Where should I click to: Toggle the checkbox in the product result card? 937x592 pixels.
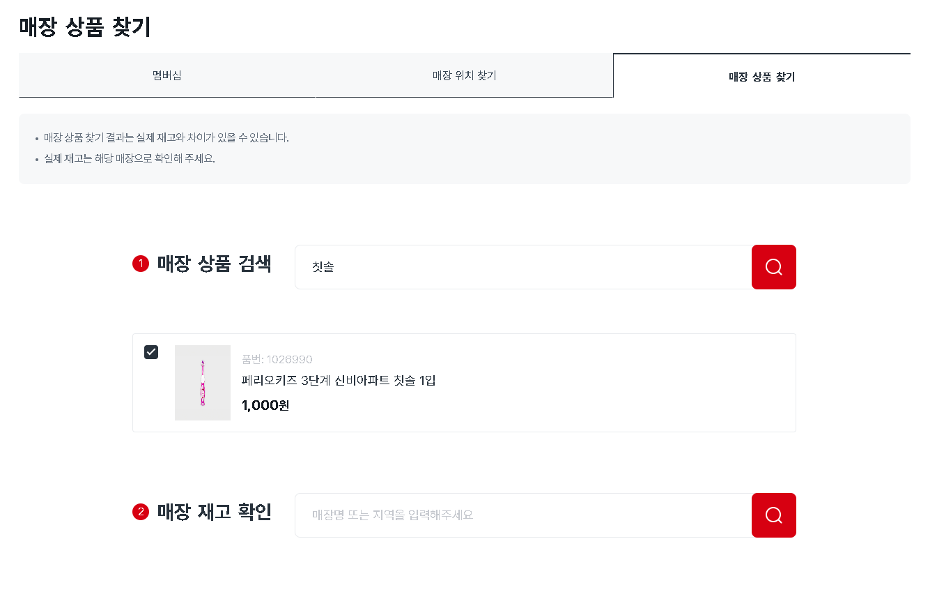tap(151, 352)
